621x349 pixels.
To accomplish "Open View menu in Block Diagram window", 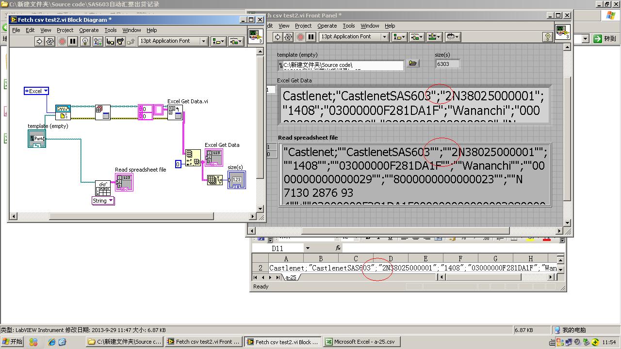I will 46,30.
